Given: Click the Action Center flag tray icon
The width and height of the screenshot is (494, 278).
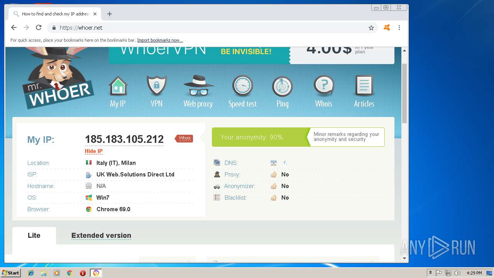Looking at the screenshot, I should click(439, 273).
